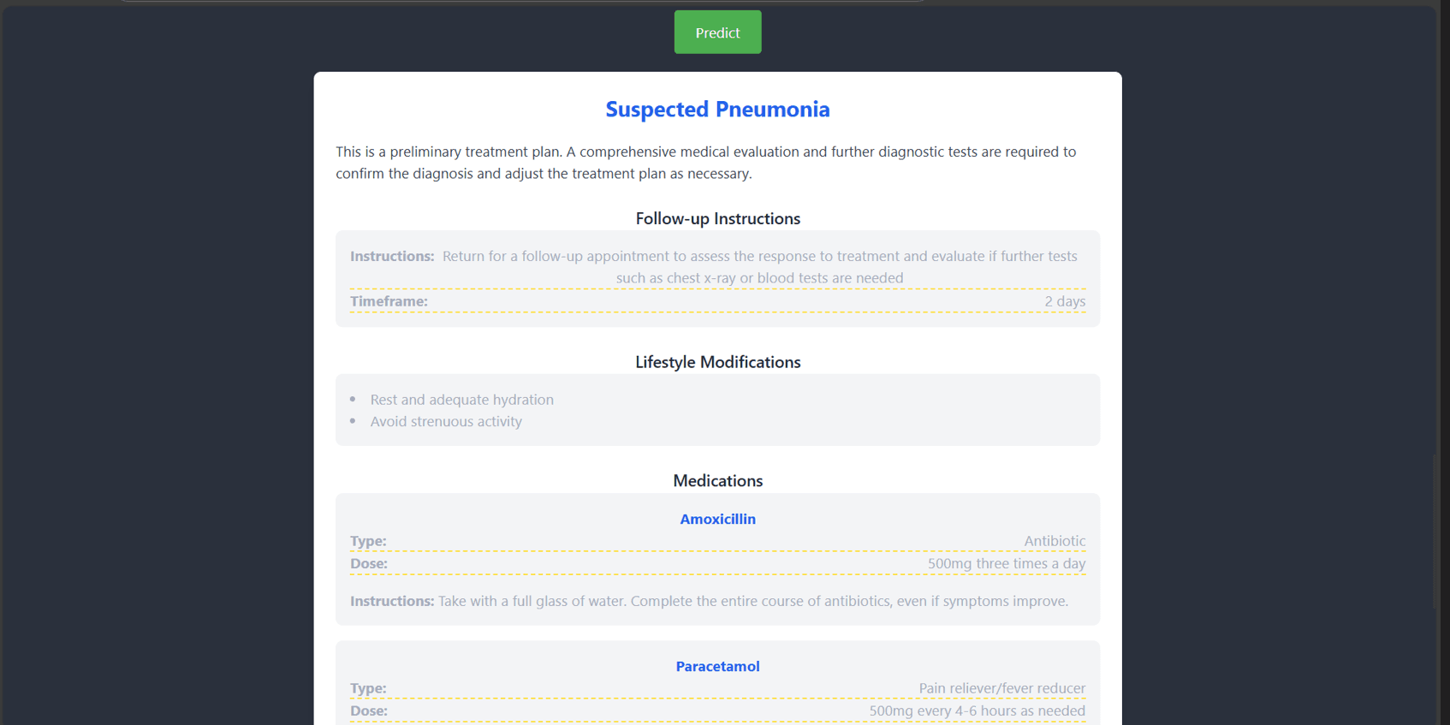Click the page scrollbar thumb on right edge
1450x725 pixels.
[1435, 531]
